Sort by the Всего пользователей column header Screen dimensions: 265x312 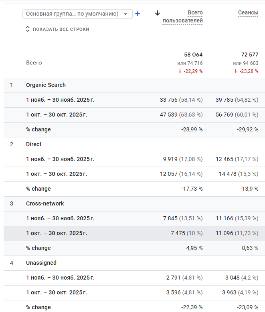[x=183, y=17]
